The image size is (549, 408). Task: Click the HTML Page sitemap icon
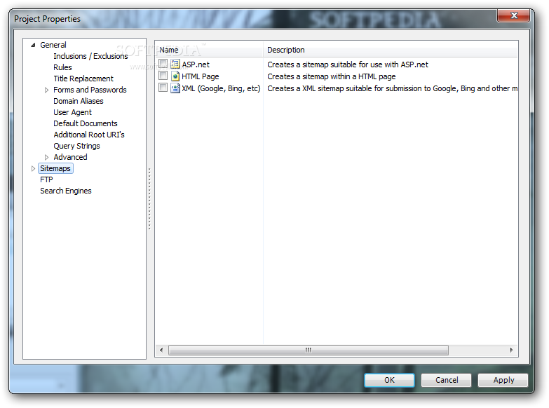click(175, 76)
